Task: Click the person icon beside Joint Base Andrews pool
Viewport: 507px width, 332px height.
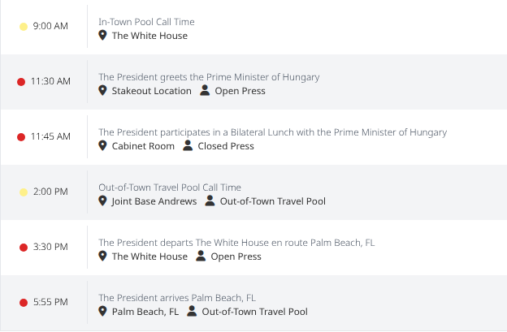Action: 210,201
